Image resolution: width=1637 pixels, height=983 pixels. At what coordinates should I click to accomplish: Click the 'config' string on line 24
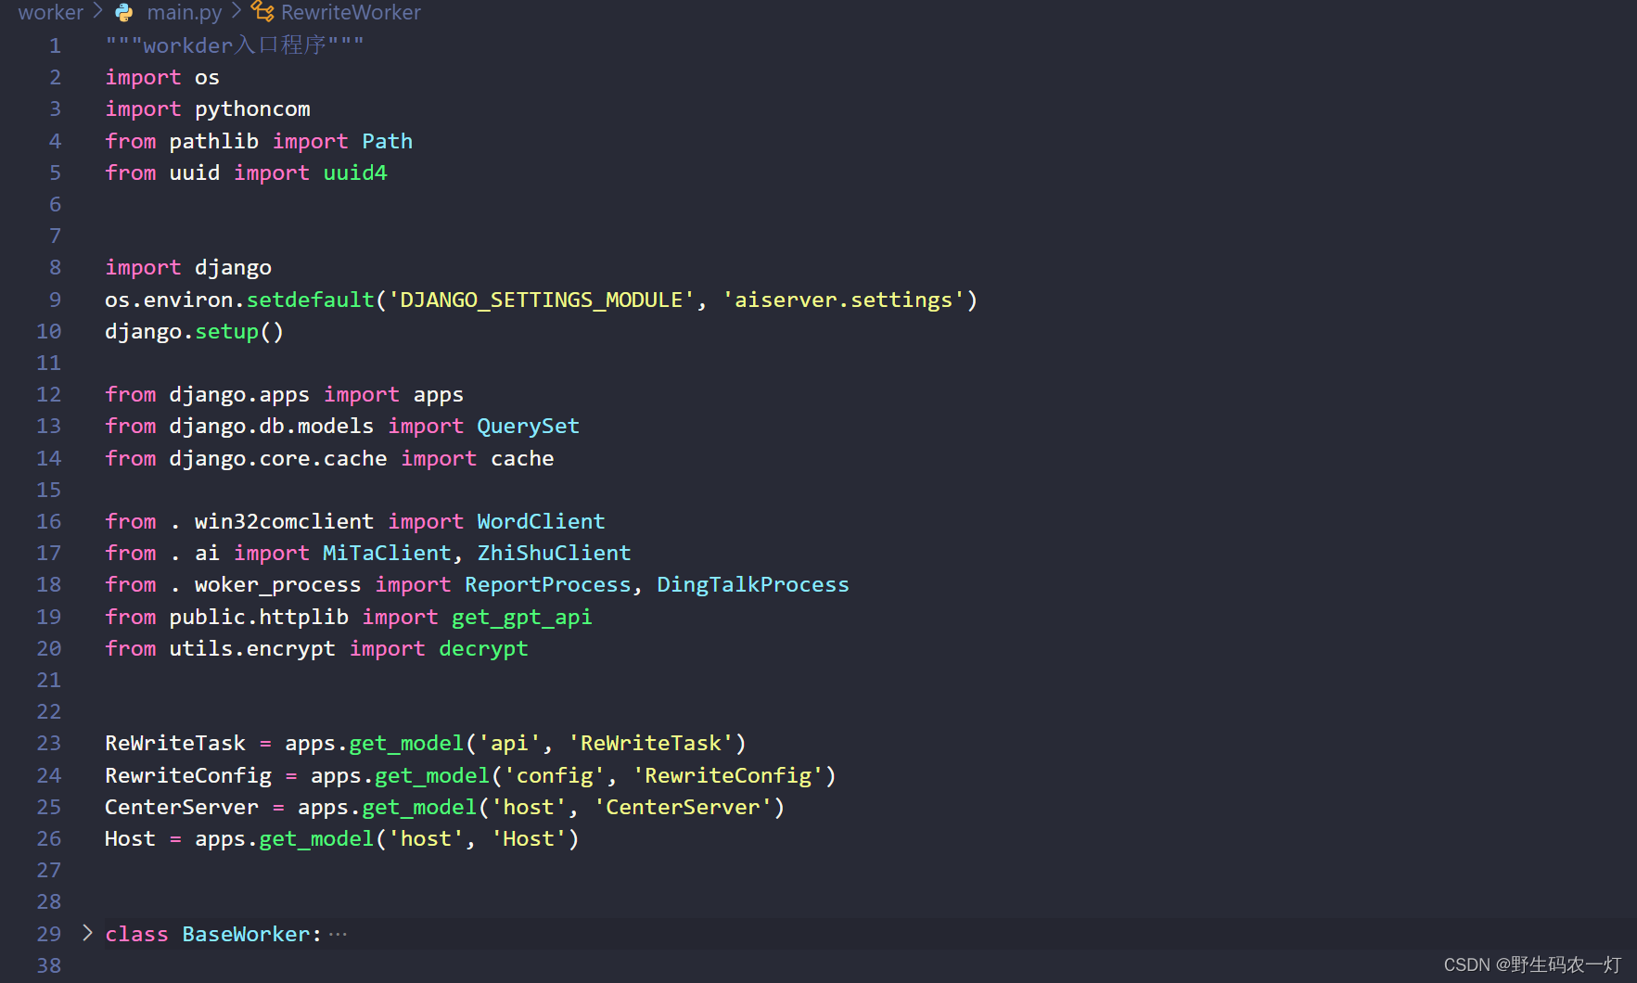click(x=554, y=775)
